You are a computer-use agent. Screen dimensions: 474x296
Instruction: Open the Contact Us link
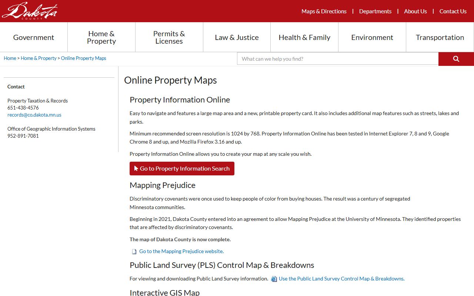[x=453, y=11]
